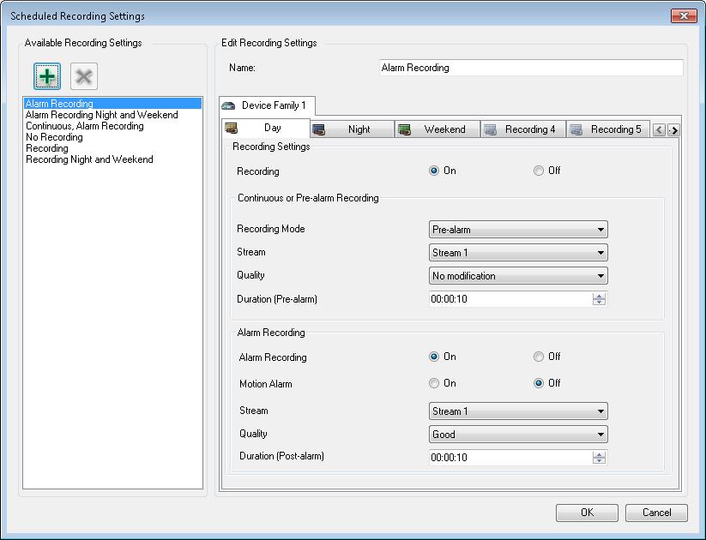Open the No modification Quality dropdown
This screenshot has height=540, width=706.
click(518, 276)
